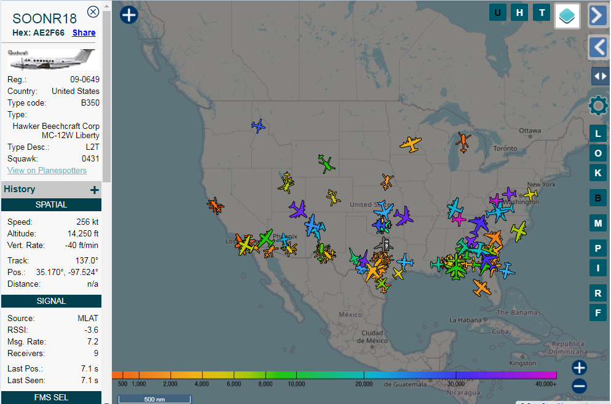Image resolution: width=611 pixels, height=404 pixels.
Task: Click the La Habana city label on the map
Action: (465, 320)
